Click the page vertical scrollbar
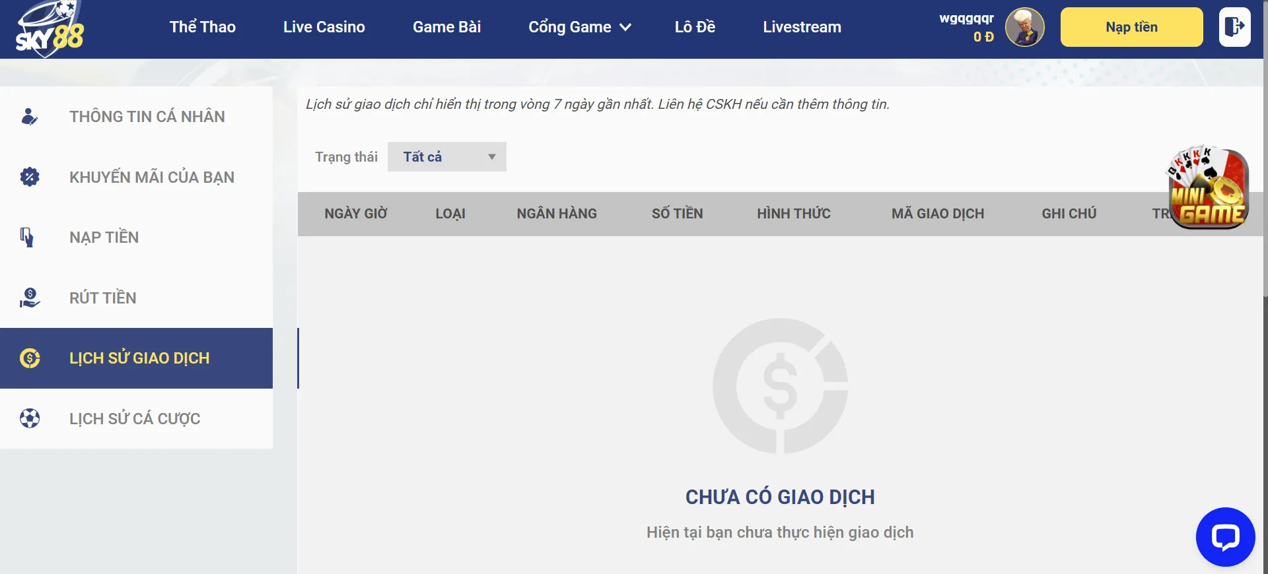The height and width of the screenshot is (574, 1268). pos(1265,198)
